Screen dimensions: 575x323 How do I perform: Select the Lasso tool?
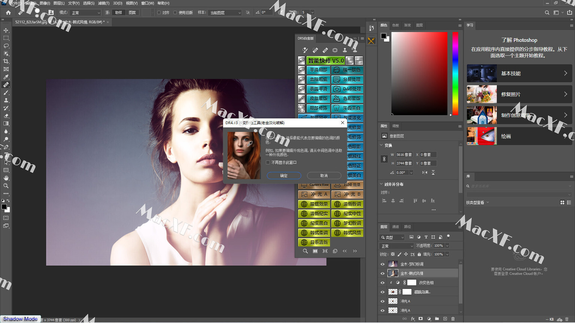point(6,46)
